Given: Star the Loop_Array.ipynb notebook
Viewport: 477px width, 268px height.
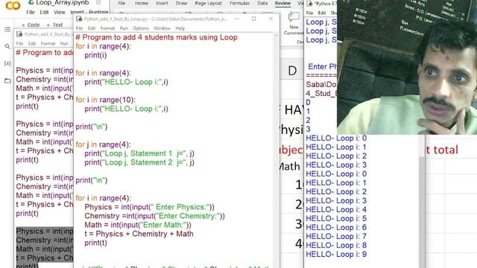Looking at the screenshot, I should pyautogui.click(x=98, y=2).
